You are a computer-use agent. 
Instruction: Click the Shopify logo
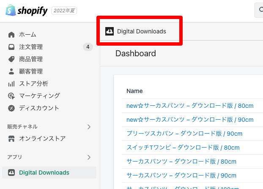point(27,11)
